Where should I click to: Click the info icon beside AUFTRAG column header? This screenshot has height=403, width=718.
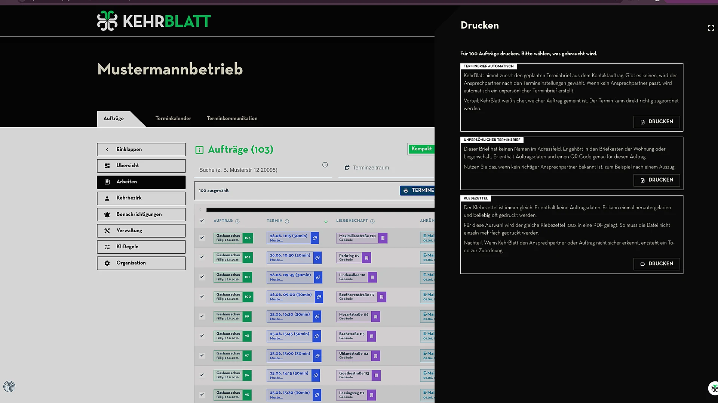click(237, 221)
